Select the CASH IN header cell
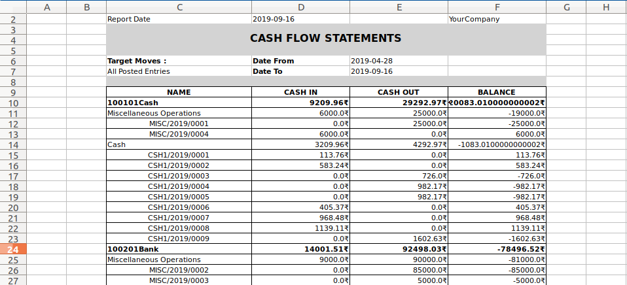This screenshot has width=627, height=285. 300,92
